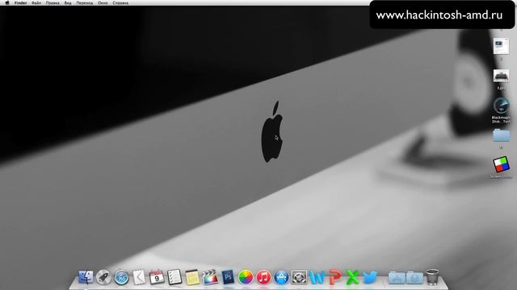Open camera folder stack beside Trash
517x290 pixels.
click(414, 277)
